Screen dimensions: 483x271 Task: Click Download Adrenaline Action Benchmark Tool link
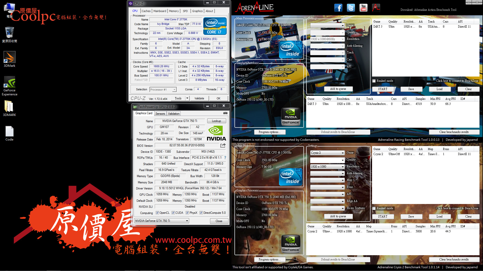point(428,10)
